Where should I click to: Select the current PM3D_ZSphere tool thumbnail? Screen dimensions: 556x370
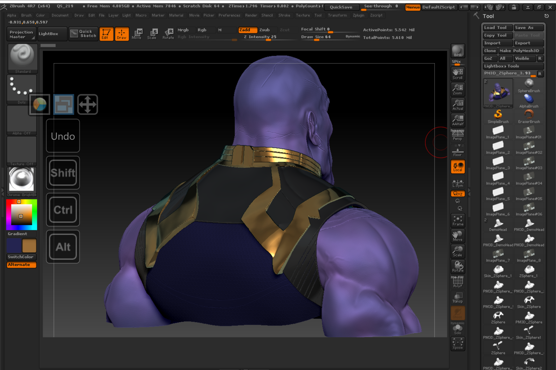(x=498, y=94)
